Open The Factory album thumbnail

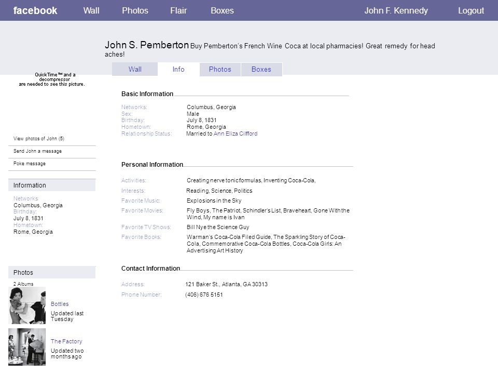(27, 347)
